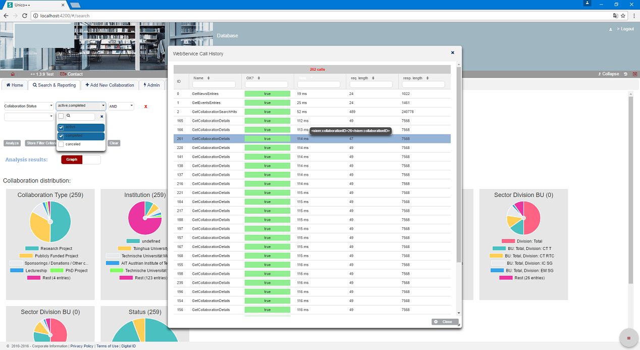Click the browser address bar URL
The image size is (640, 350).
point(65,16)
